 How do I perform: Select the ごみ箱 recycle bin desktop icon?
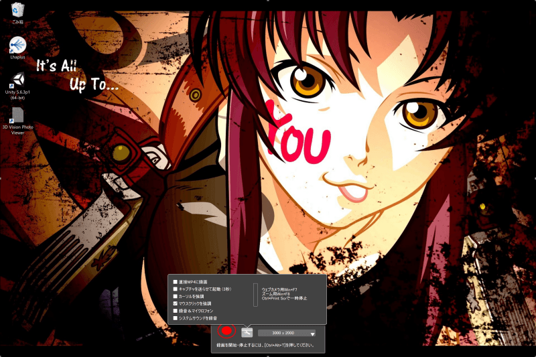pyautogui.click(x=17, y=13)
